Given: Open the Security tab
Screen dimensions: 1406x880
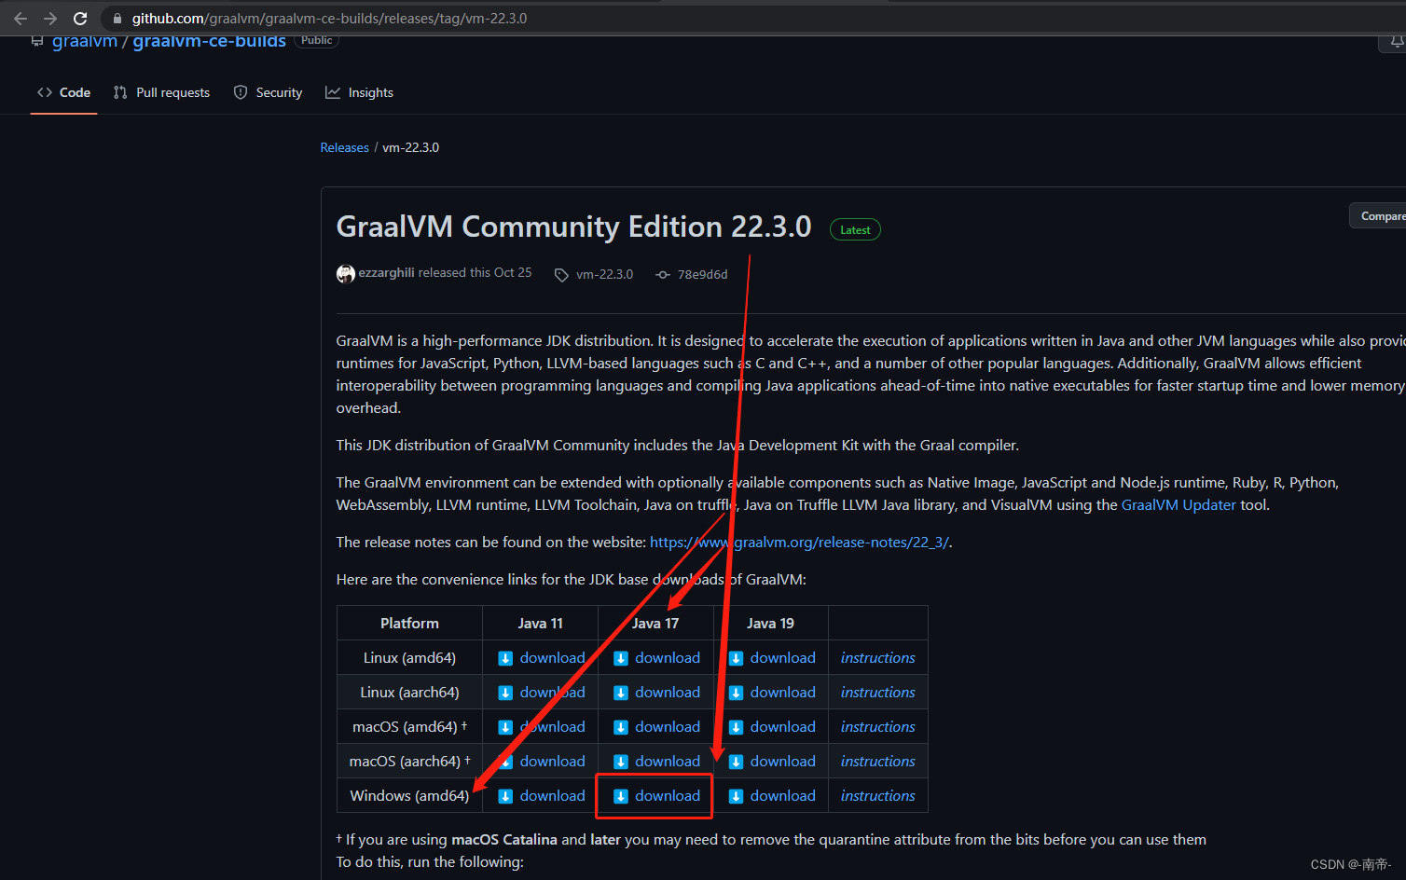Looking at the screenshot, I should tap(268, 92).
